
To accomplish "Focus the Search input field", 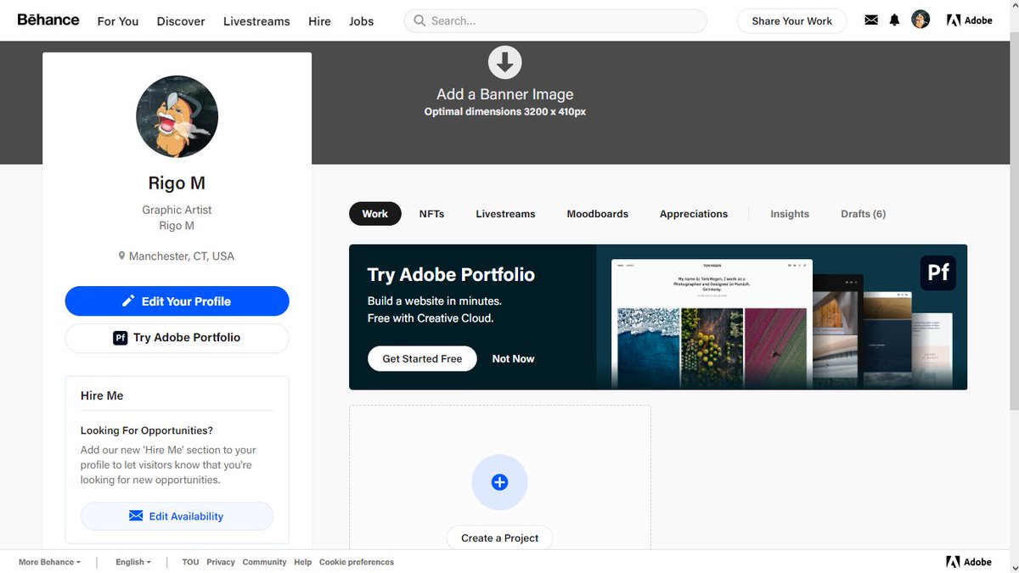I will coord(555,20).
